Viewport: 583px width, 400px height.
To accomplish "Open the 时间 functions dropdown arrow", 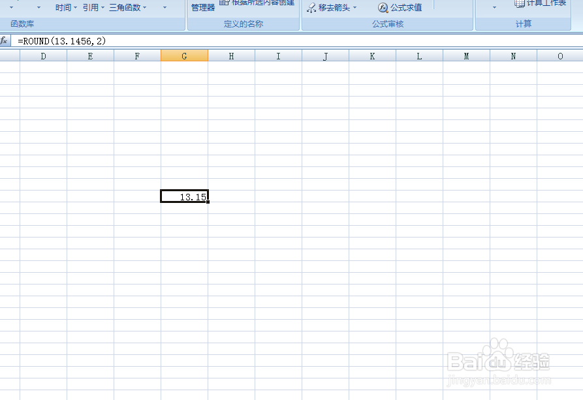I will coord(75,7).
